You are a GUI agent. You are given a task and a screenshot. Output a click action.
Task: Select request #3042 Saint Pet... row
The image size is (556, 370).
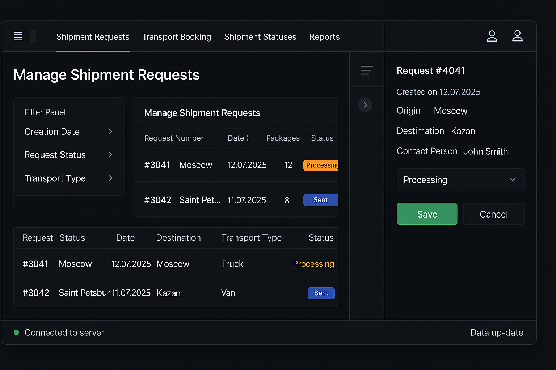217,200
